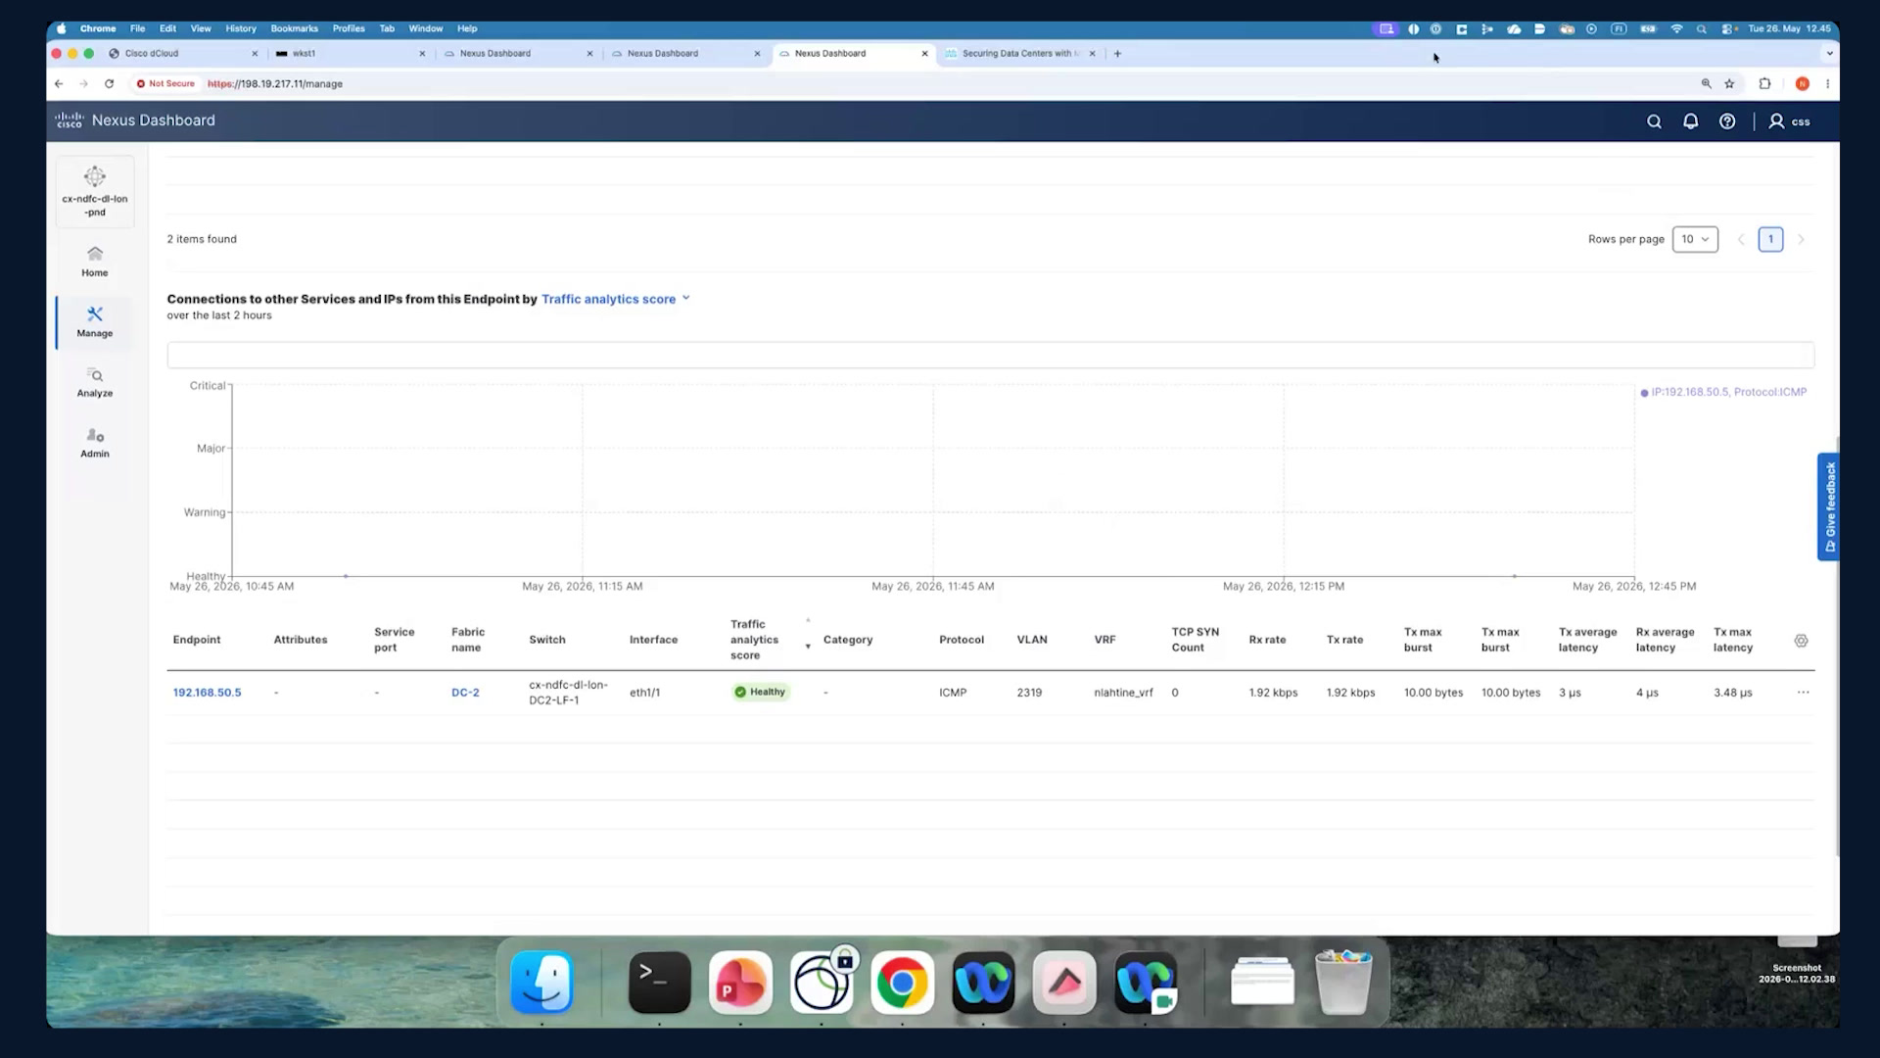The image size is (1880, 1058).
Task: Click the Not Secure warning label
Action: coord(165,84)
